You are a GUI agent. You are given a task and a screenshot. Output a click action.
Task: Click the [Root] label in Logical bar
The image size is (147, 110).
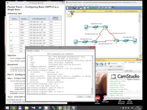click(x=84, y=11)
